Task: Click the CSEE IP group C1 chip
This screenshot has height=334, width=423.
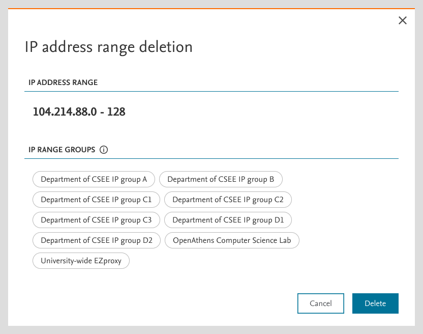Action: (96, 200)
